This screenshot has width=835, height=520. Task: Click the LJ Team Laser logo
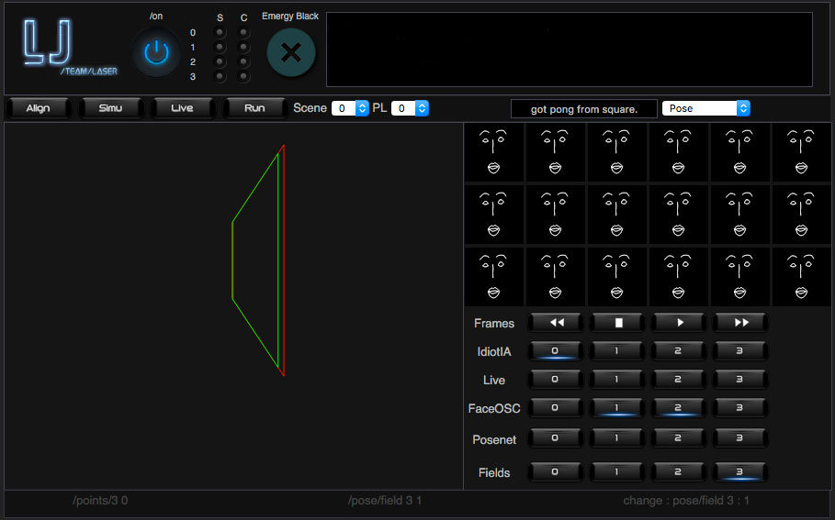point(69,48)
